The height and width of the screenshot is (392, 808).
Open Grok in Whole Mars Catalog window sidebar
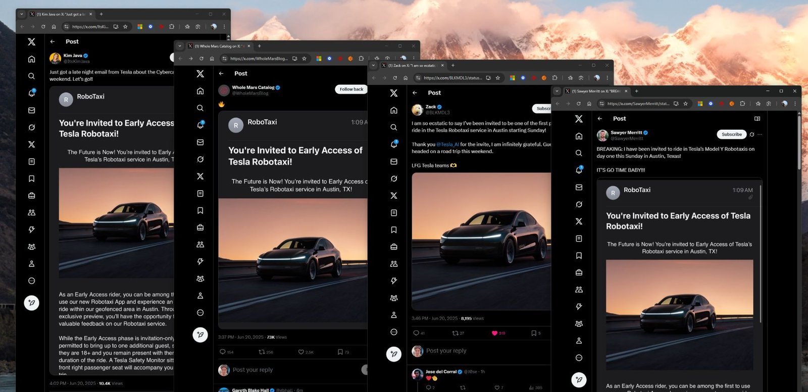click(200, 159)
